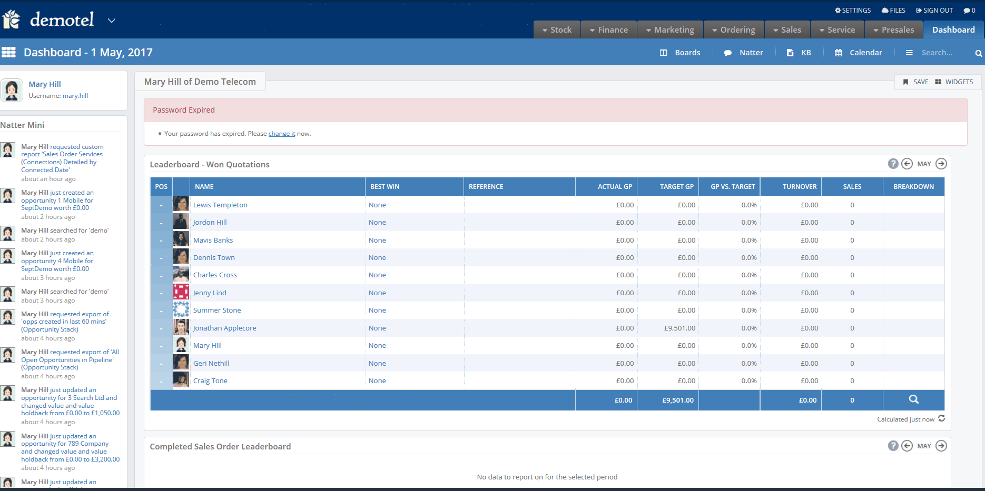The height and width of the screenshot is (491, 985).
Task: Open the Marketing menu
Action: pos(670,29)
